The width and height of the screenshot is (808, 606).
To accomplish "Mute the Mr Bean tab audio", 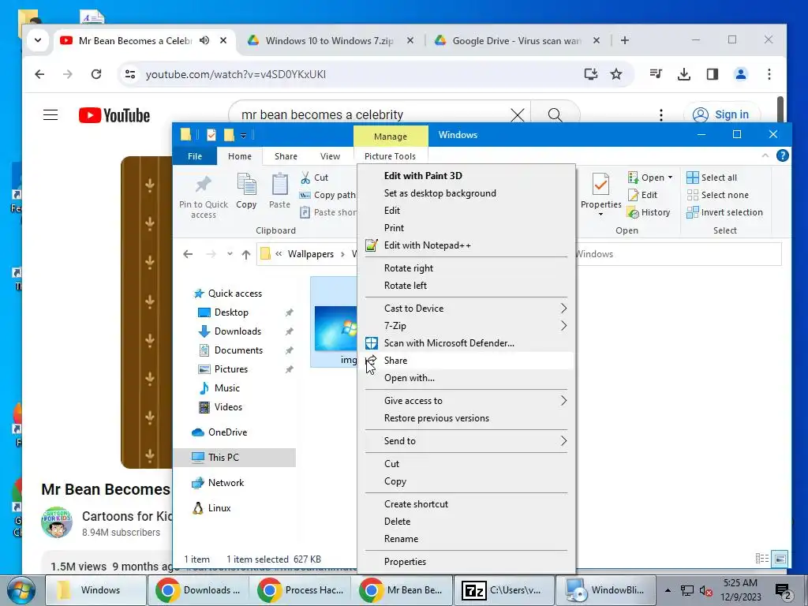I will click(204, 40).
